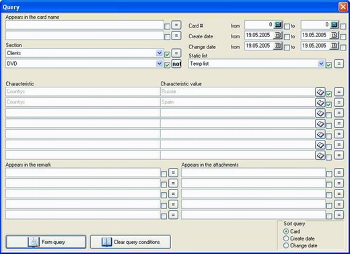Image resolution: width=350 pixels, height=254 pixels.
Task: Click equals operator for first attachments field
Action: point(339,173)
